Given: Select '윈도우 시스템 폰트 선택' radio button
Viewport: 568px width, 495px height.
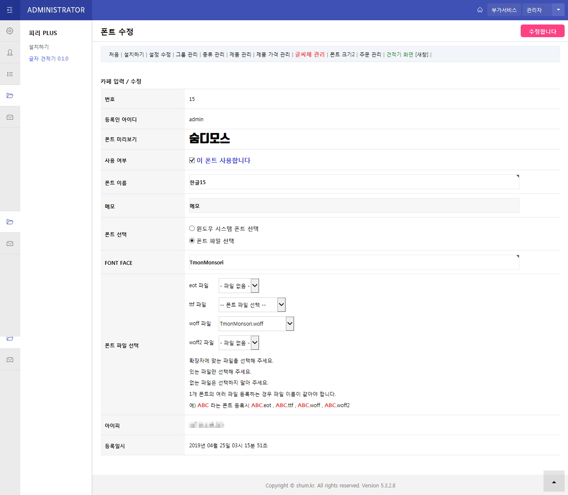Looking at the screenshot, I should click(x=192, y=228).
